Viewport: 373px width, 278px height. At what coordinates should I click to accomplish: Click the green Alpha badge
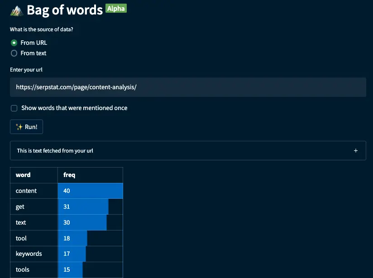(x=116, y=8)
